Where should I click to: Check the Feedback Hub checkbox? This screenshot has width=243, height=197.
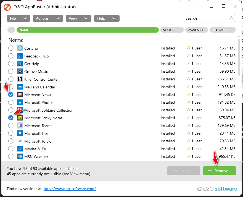click(11, 56)
